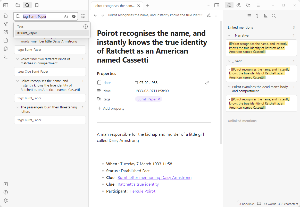The image size is (300, 207).
Task: Collapse The passengers burn their threatening letters result
Action: (x=18, y=107)
